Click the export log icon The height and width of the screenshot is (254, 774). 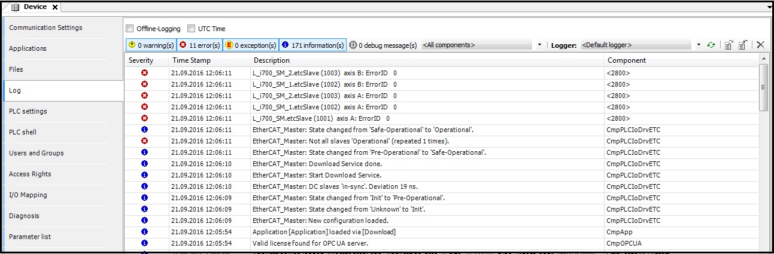pyautogui.click(x=729, y=45)
